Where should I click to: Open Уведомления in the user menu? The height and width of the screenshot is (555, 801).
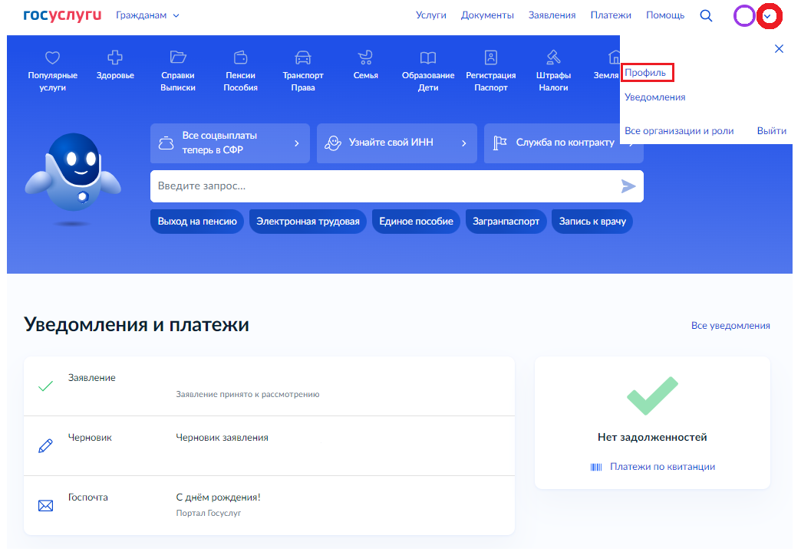(x=655, y=97)
